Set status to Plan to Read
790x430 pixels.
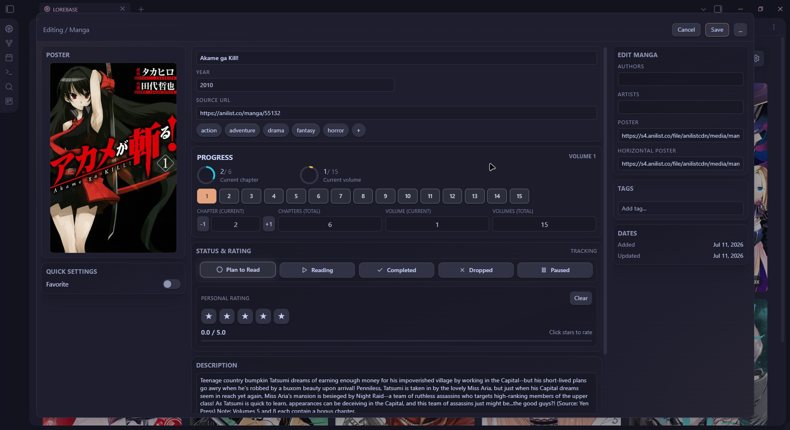click(x=238, y=270)
